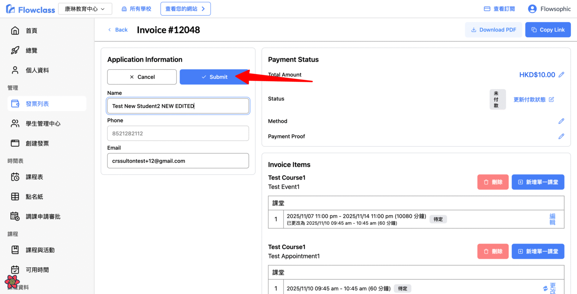Go back using the Back link

point(118,30)
